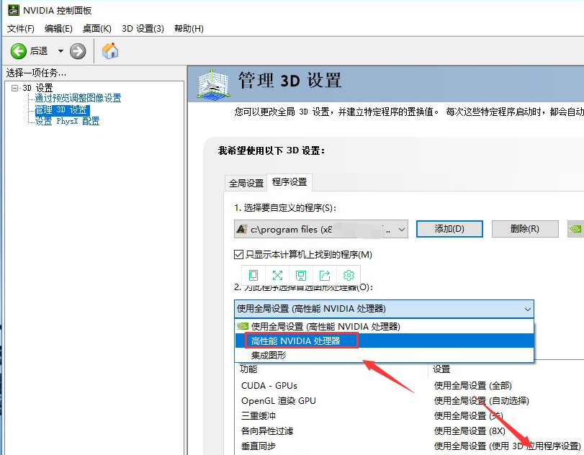This screenshot has width=584, height=455.
Task: Click the green gear settings overlay icon
Action: tap(349, 275)
